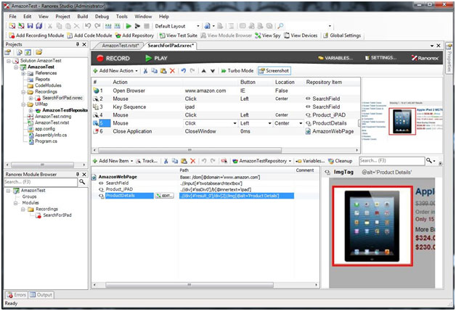Image resolution: width=456 pixels, height=311 pixels.
Task: Move action up with the up arrow
Action: tap(203, 70)
